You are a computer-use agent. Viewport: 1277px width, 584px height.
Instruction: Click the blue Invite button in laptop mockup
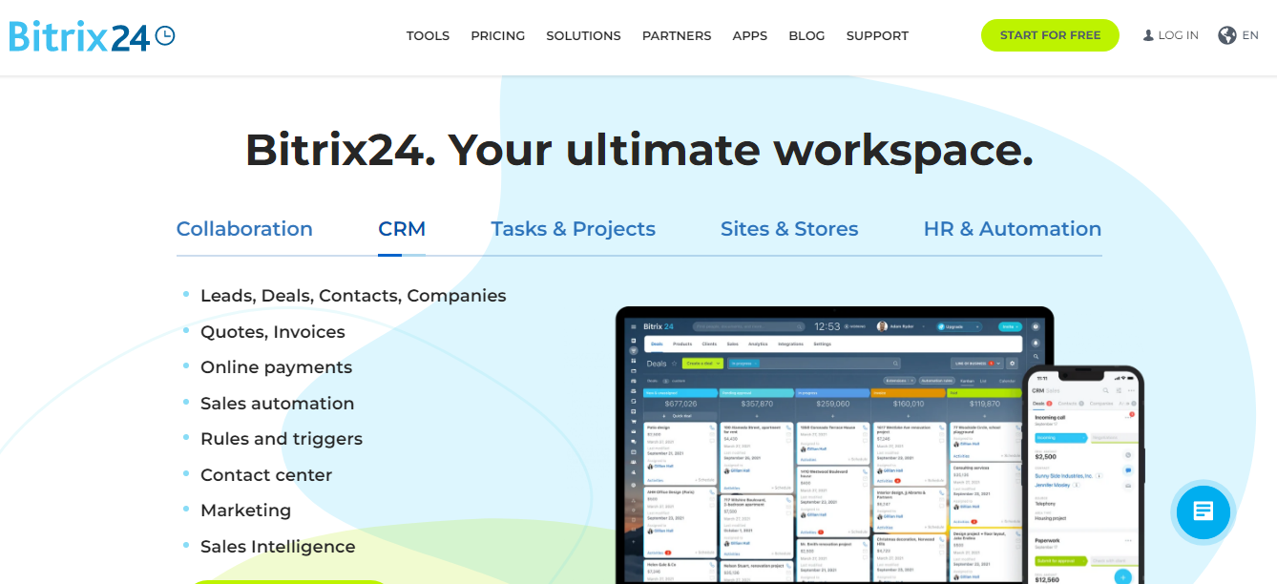click(x=1011, y=326)
